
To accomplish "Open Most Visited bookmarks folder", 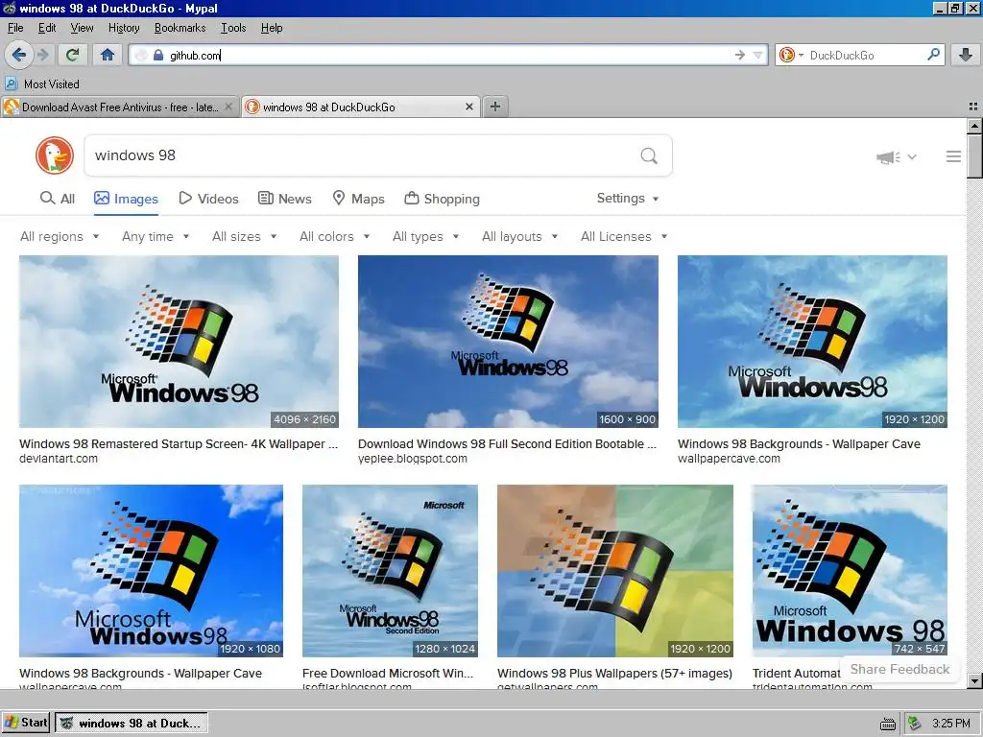I will [42, 84].
